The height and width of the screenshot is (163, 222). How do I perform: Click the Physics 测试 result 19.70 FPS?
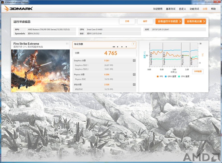click(x=109, y=79)
